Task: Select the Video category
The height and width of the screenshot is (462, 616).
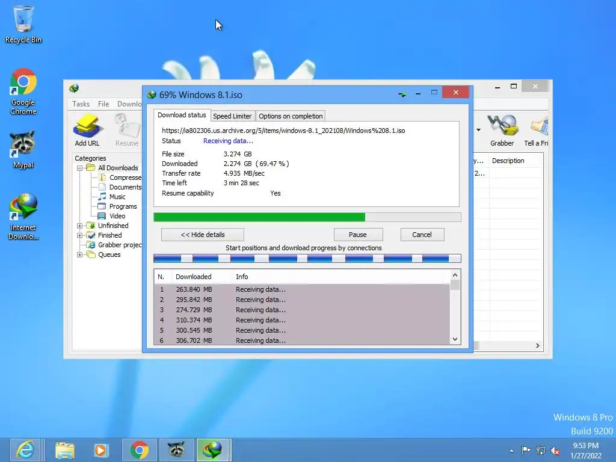Action: pyautogui.click(x=112, y=216)
